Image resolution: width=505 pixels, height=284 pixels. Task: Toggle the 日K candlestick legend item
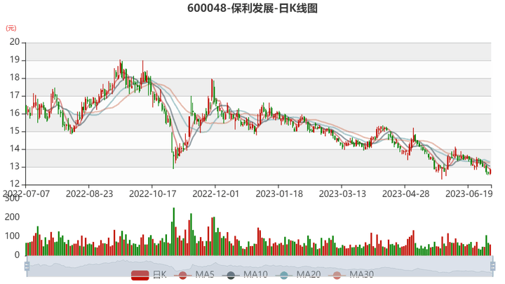click(x=149, y=275)
